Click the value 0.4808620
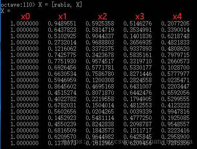Viewport: 197px width, 149px height. coord(175,49)
